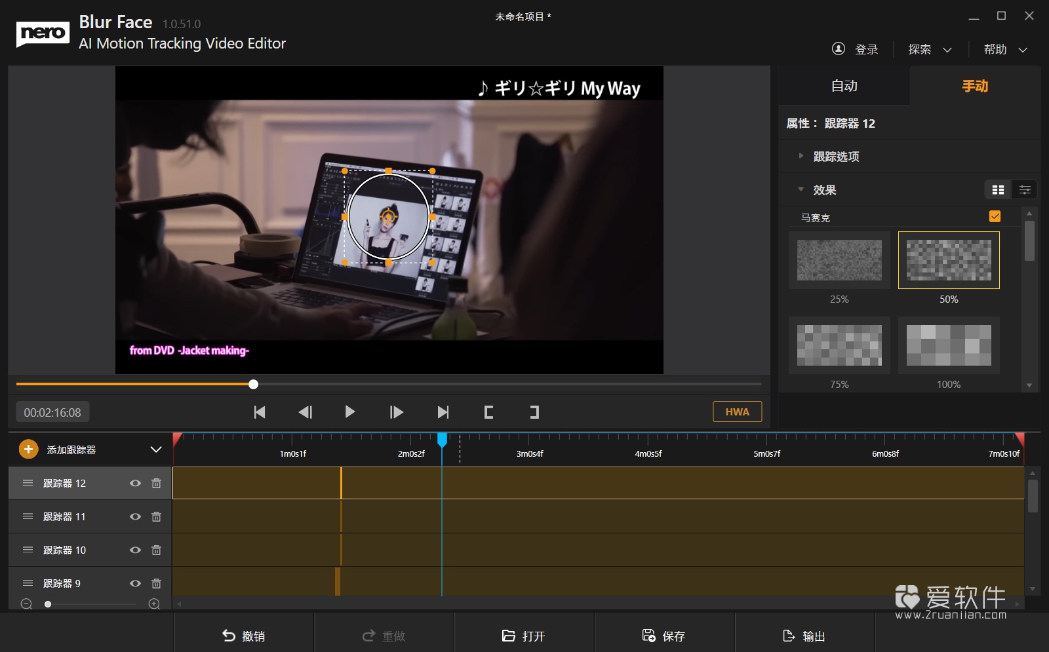
Task: Open the 添加跟踪器 dropdown arrow
Action: (x=155, y=450)
